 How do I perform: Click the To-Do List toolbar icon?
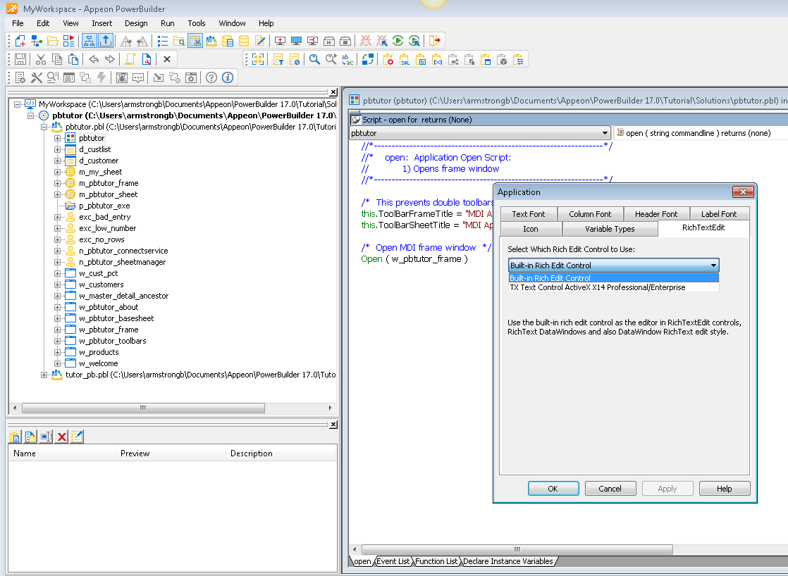pos(163,41)
